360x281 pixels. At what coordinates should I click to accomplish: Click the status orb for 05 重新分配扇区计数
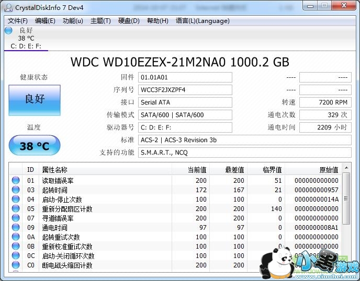click(16, 208)
